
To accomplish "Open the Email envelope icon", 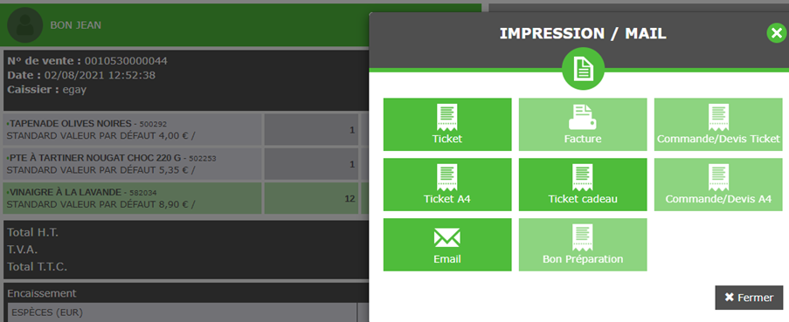I will pos(446,237).
